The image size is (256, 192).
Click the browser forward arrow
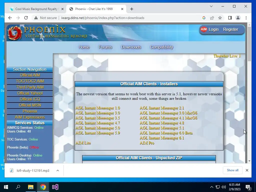click(18, 18)
